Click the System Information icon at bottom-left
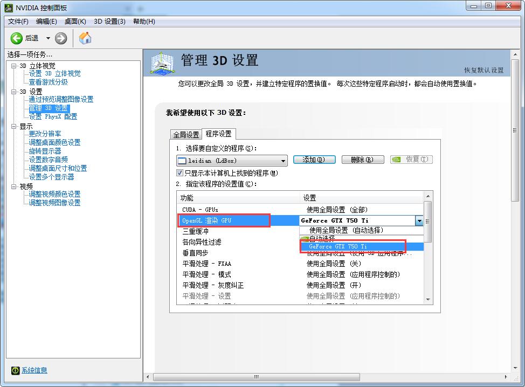The width and height of the screenshot is (525, 387). [15, 370]
